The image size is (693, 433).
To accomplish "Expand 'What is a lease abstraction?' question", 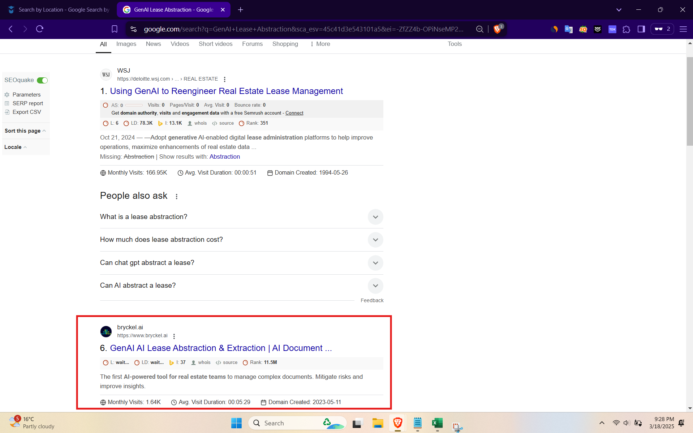I will pyautogui.click(x=241, y=217).
